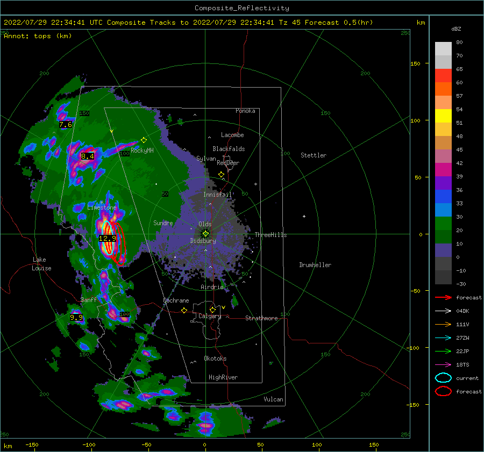Click the Lacombe label
The height and width of the screenshot is (452, 484).
click(232, 135)
